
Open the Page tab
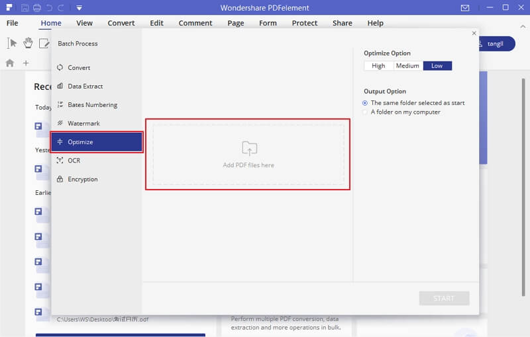(236, 23)
